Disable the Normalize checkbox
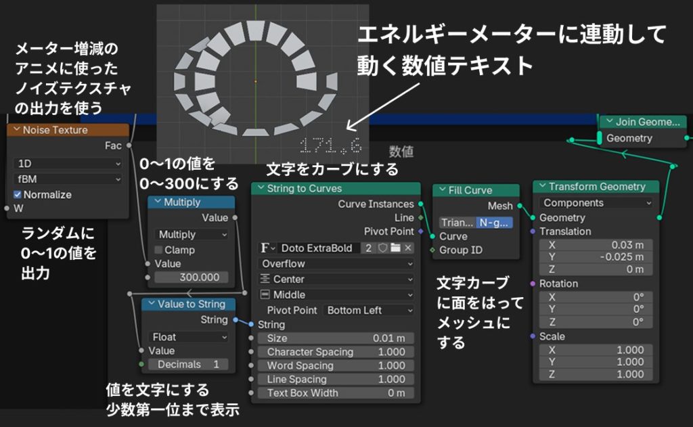The width and height of the screenshot is (693, 427). (x=18, y=194)
